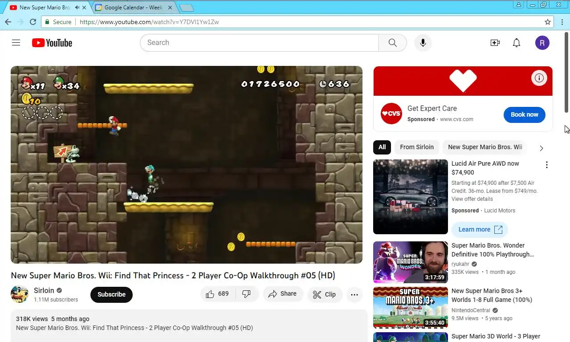
Task: Open Super Mario Bros. Wonder Definitive title
Action: (493, 250)
